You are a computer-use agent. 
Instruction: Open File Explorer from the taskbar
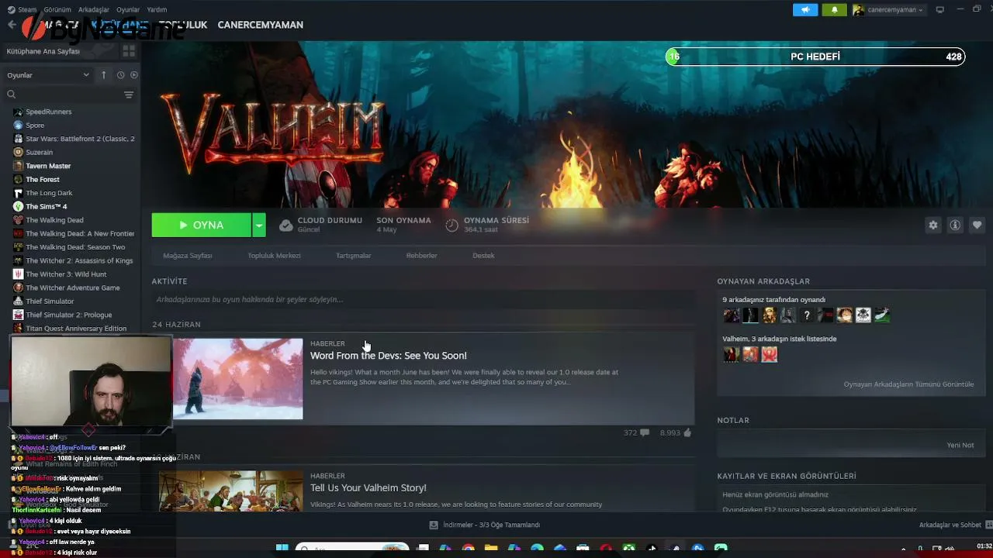coord(490,549)
